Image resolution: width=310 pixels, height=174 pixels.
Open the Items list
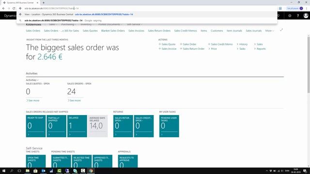[204, 31]
